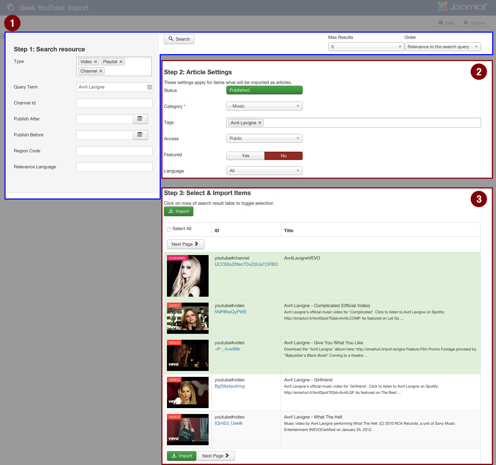Click the Girlfriend video thumbnail
496x465 pixels.
pos(188,392)
